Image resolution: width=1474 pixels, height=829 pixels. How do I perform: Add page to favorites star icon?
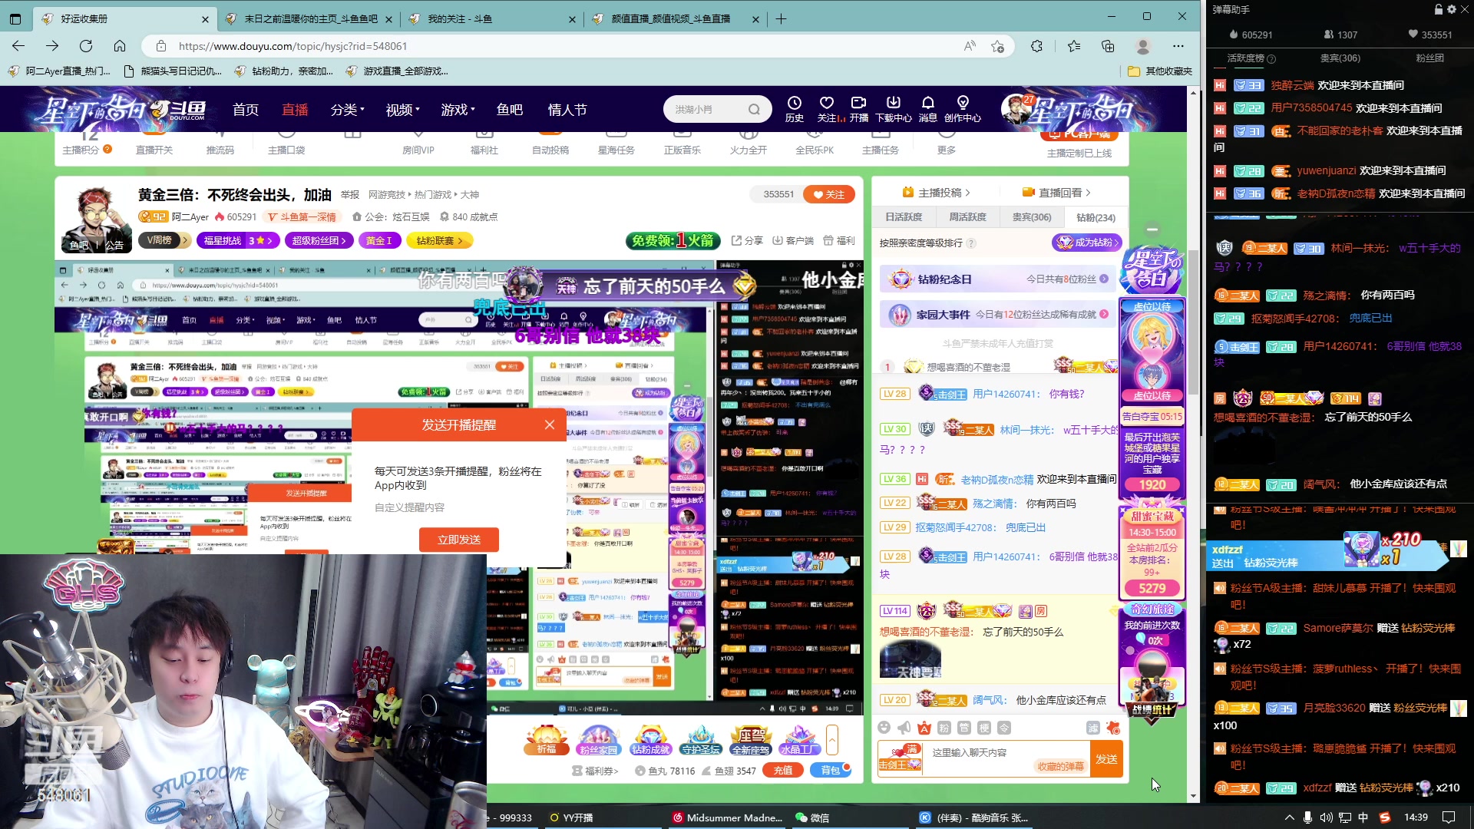997,46
